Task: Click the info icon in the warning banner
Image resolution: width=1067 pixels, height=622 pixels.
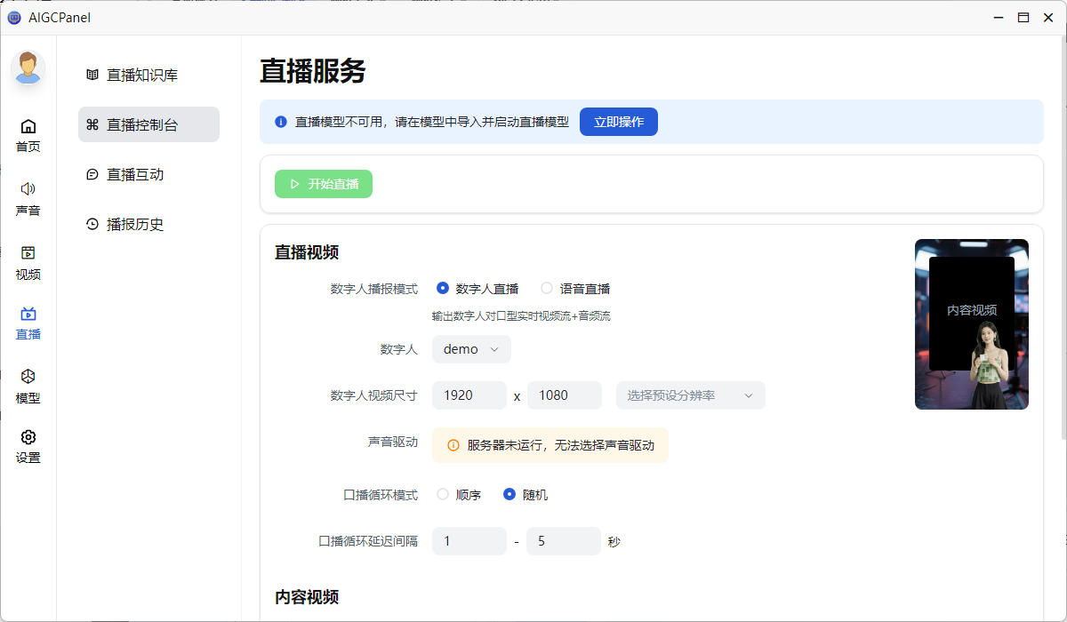Action: coord(280,122)
